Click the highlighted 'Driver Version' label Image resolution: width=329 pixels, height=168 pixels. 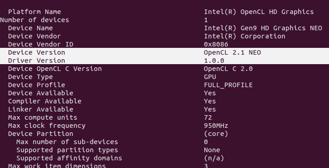coord(37,61)
